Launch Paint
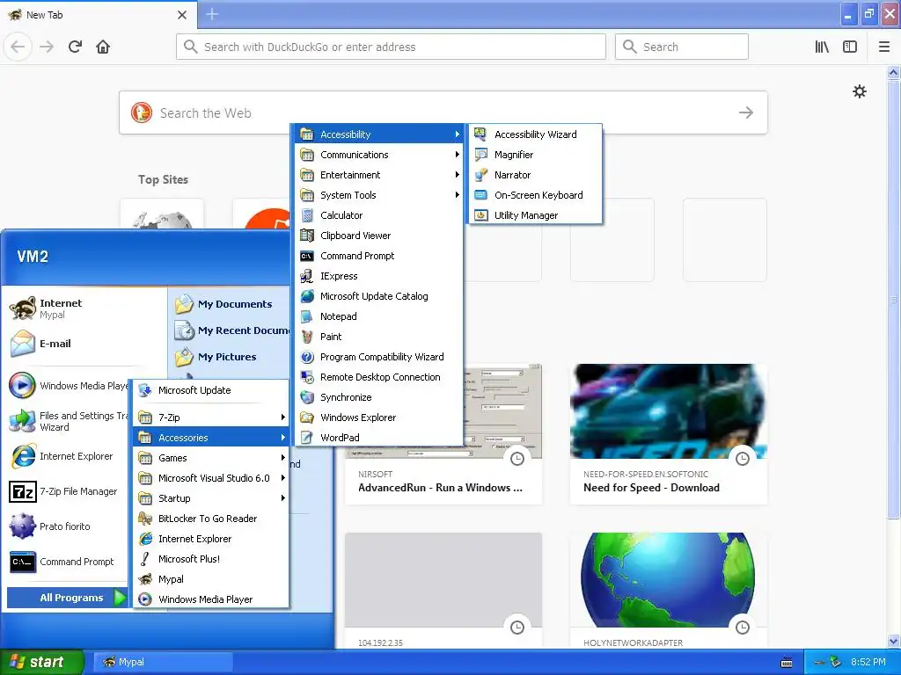 click(379, 337)
